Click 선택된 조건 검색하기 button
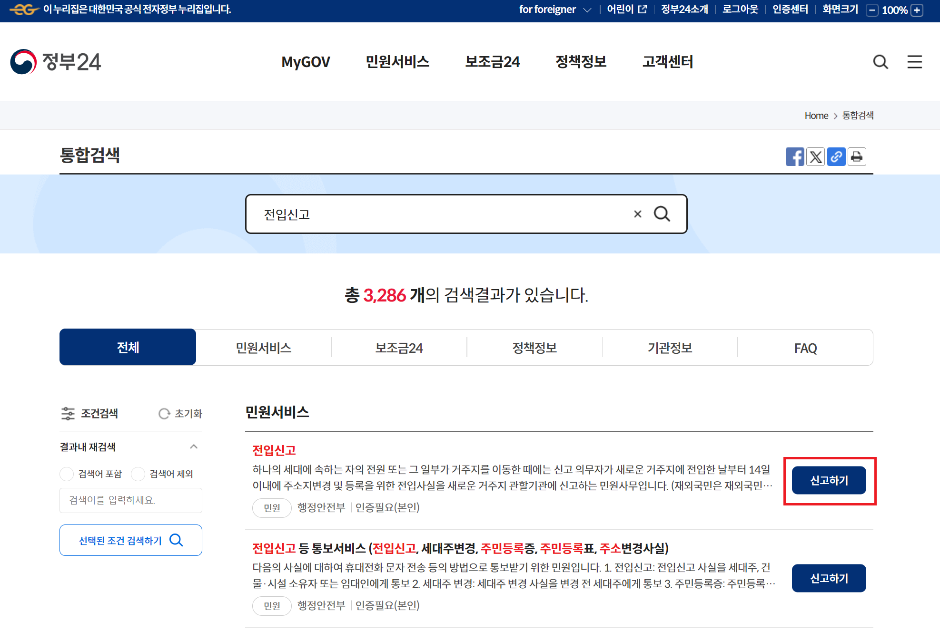Screen dimensions: 940x631 [x=131, y=540]
